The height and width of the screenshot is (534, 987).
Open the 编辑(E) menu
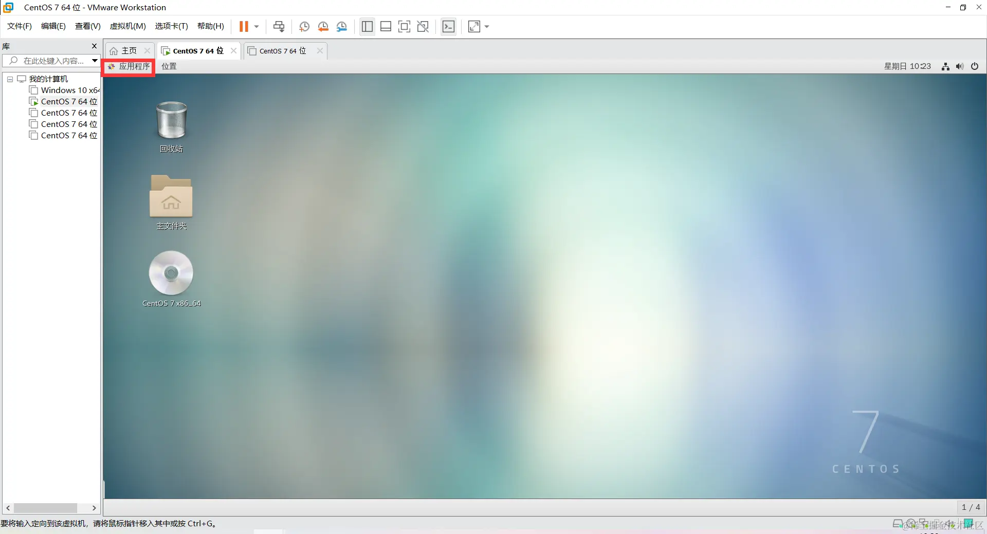pos(53,26)
